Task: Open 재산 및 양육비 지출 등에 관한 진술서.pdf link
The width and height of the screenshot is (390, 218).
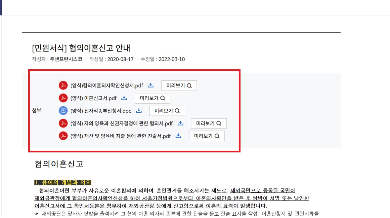Action: click(x=121, y=136)
